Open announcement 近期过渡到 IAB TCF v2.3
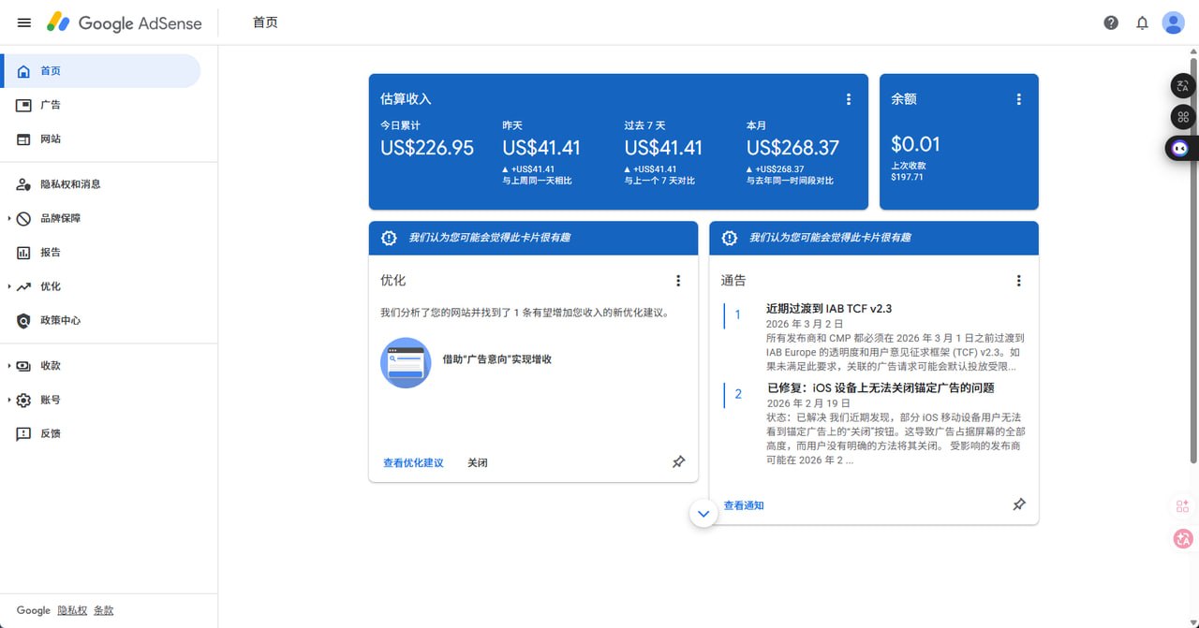This screenshot has width=1199, height=628. coord(829,309)
